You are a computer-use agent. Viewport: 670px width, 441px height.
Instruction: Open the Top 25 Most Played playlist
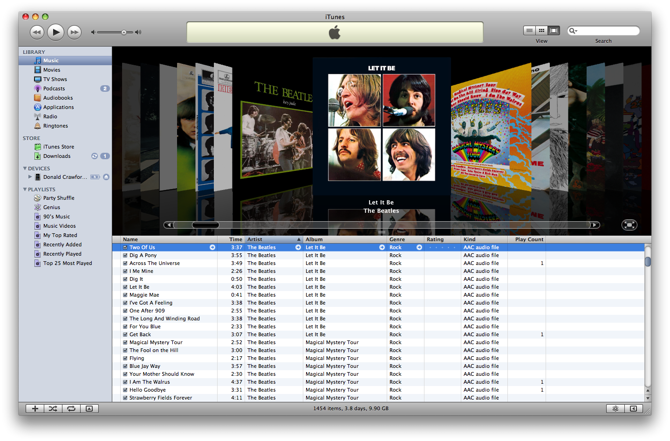pyautogui.click(x=65, y=263)
